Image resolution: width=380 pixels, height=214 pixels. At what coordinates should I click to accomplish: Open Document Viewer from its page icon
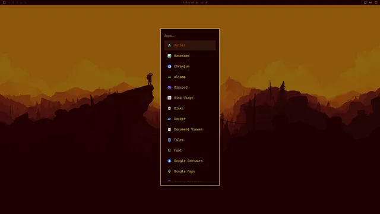tap(169, 130)
